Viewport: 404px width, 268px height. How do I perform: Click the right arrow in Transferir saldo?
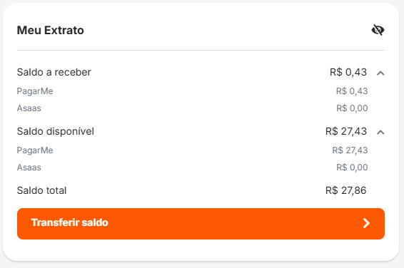point(366,223)
